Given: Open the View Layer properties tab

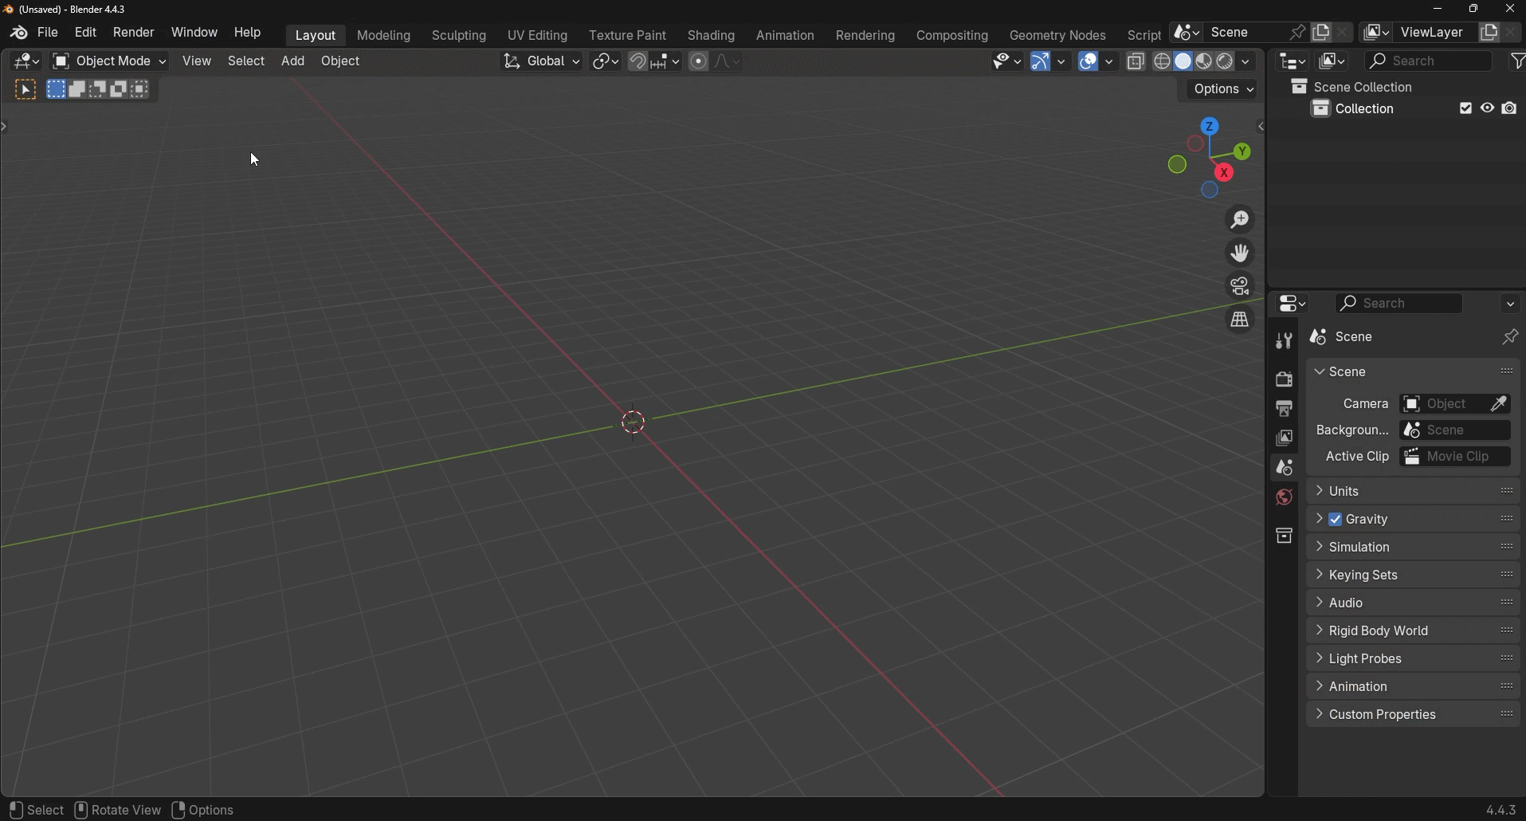Looking at the screenshot, I should coord(1284,439).
